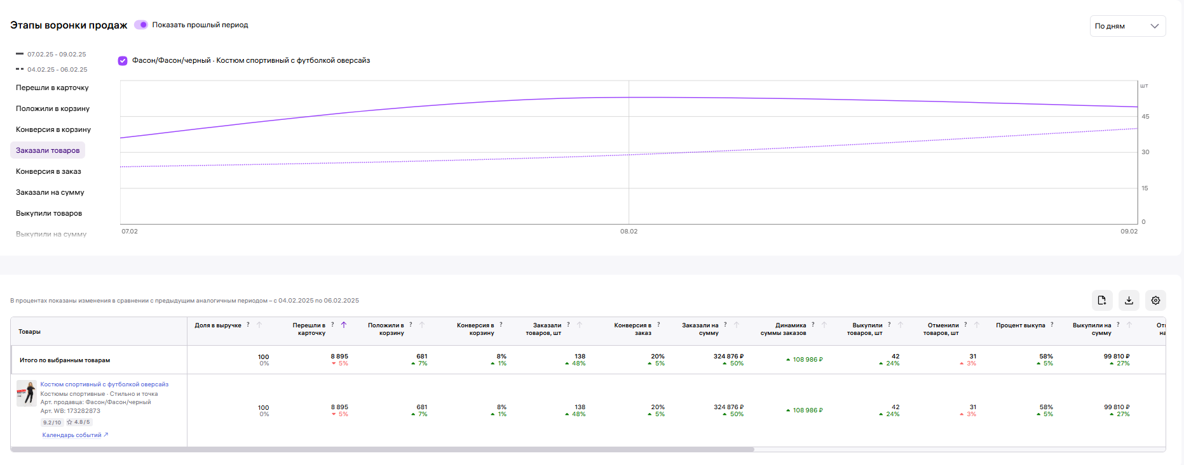Sort by Перешли в карточку arrow
This screenshot has height=465, width=1184.
[x=344, y=325]
